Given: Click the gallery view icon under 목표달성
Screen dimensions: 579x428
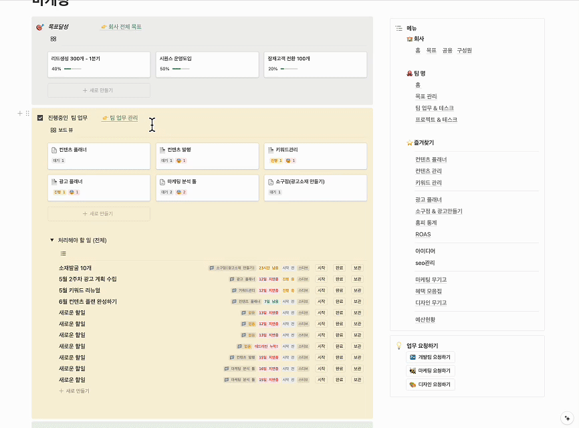Looking at the screenshot, I should pos(53,39).
